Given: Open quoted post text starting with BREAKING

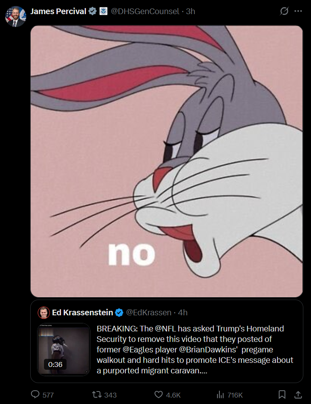Looking at the screenshot, I should (x=195, y=350).
